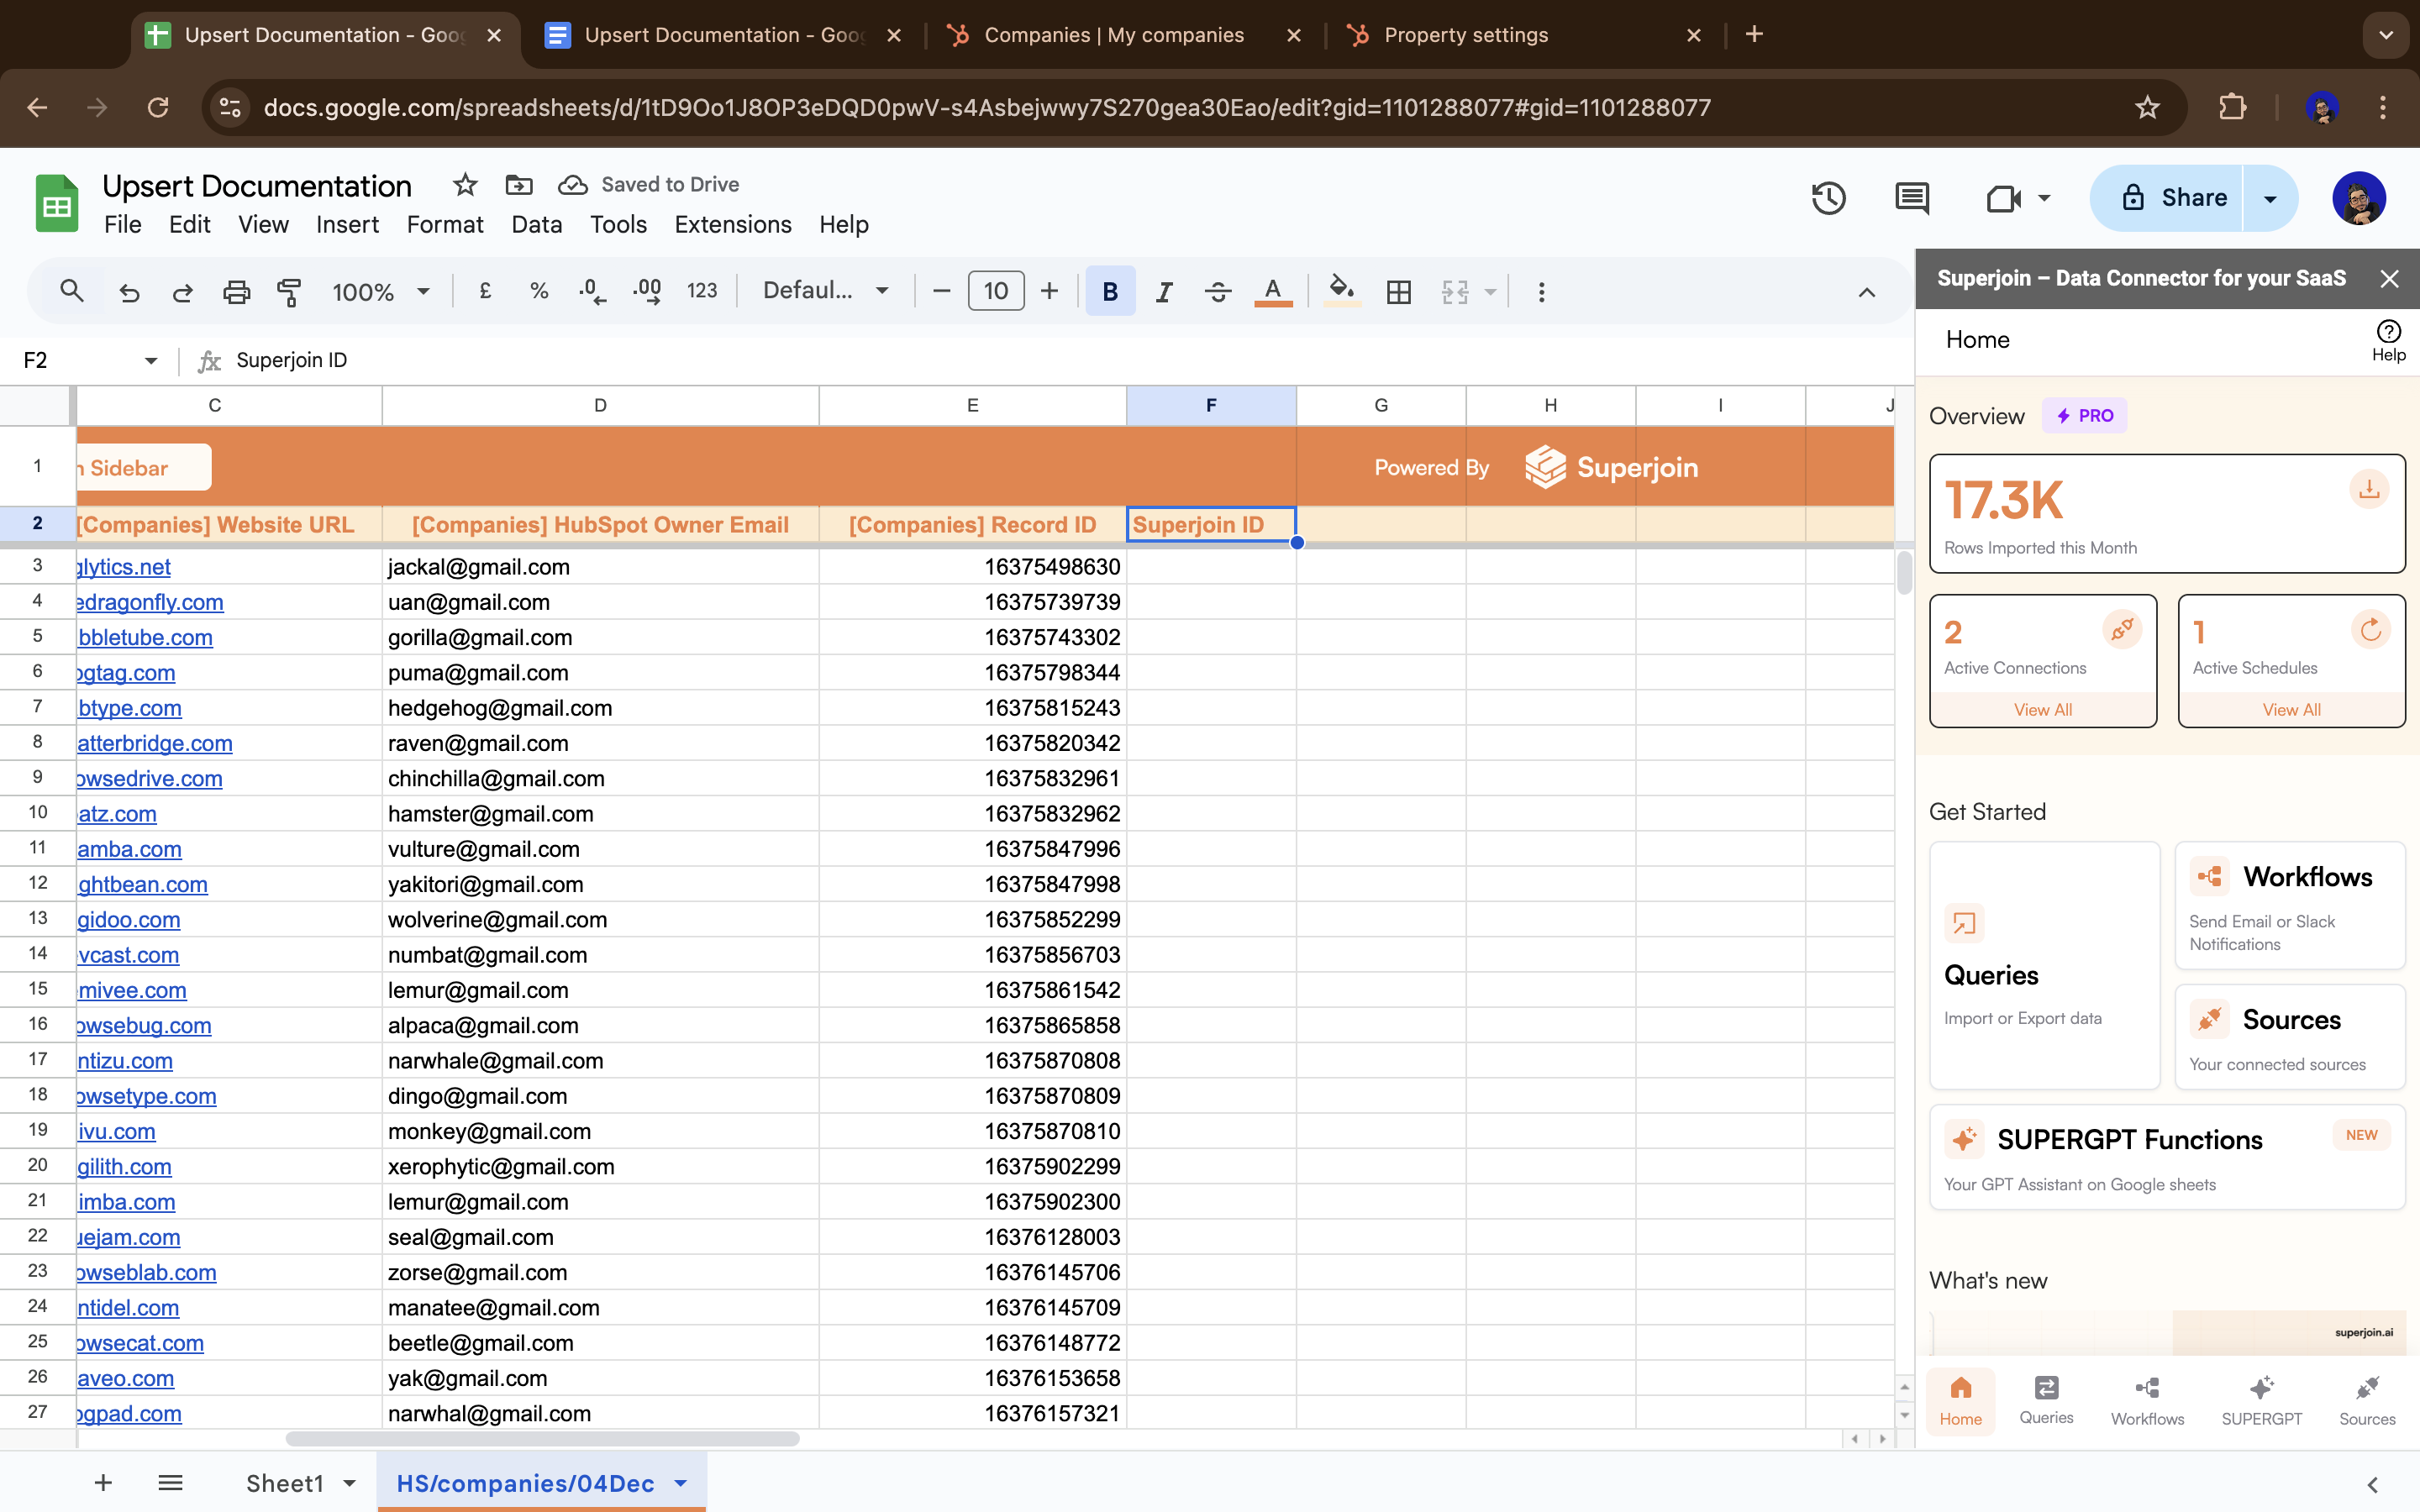Toggle bold formatting
2420x1512 pixels.
click(1109, 292)
